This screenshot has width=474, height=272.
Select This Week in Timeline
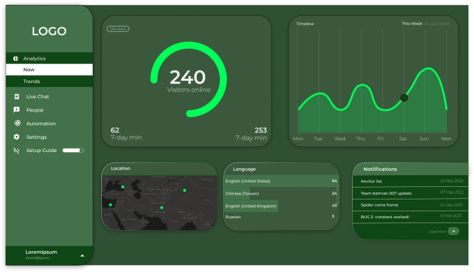point(412,23)
